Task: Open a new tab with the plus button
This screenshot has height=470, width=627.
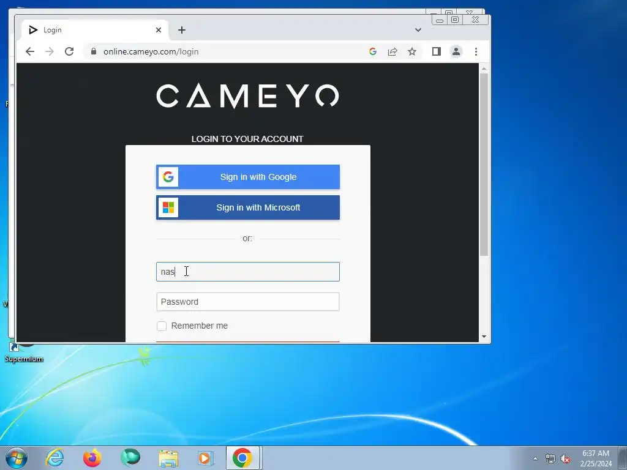Action: click(x=181, y=30)
